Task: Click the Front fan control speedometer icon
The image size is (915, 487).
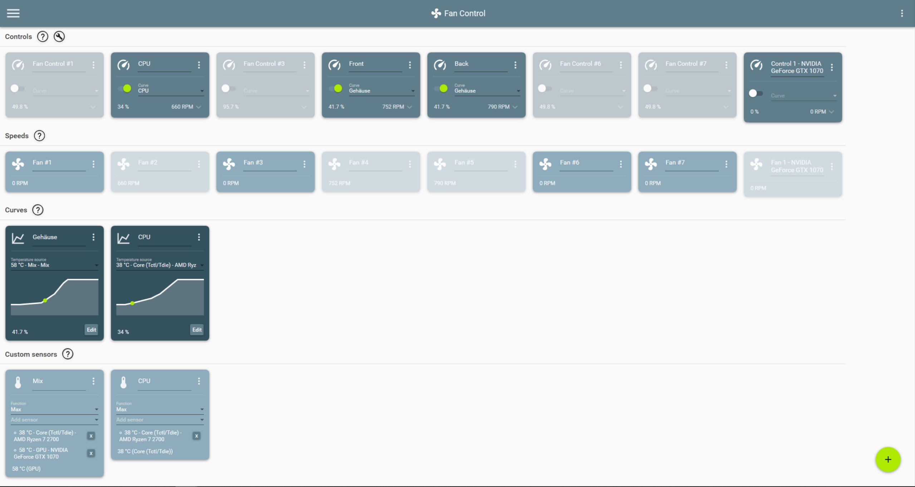Action: point(335,64)
